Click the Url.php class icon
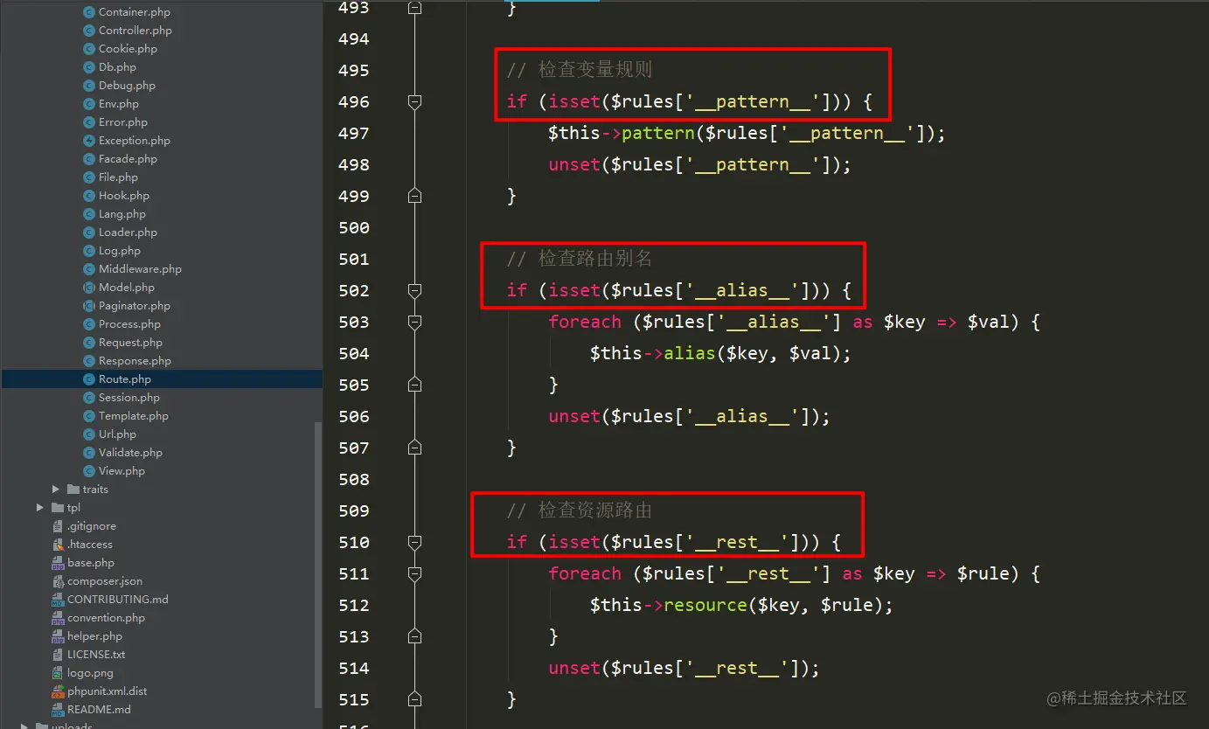 (89, 434)
